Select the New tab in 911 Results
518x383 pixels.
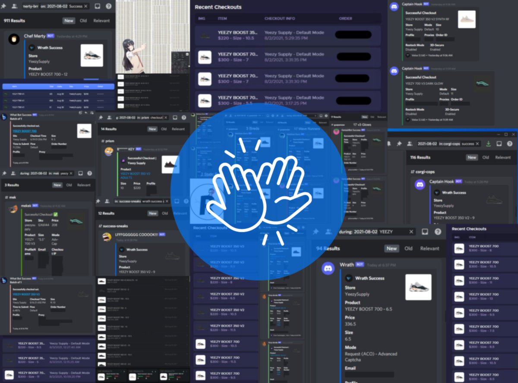(69, 20)
